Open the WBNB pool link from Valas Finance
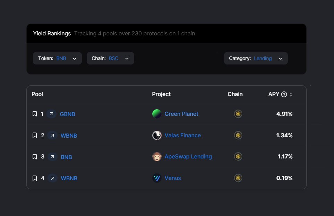The height and width of the screenshot is (216, 334). point(69,136)
